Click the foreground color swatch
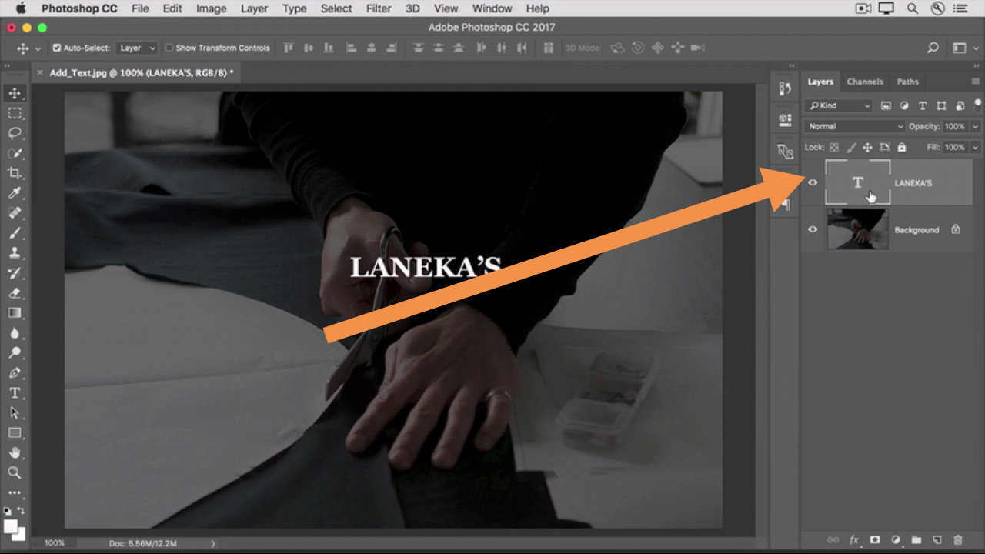This screenshot has height=554, width=985. pos(12,527)
